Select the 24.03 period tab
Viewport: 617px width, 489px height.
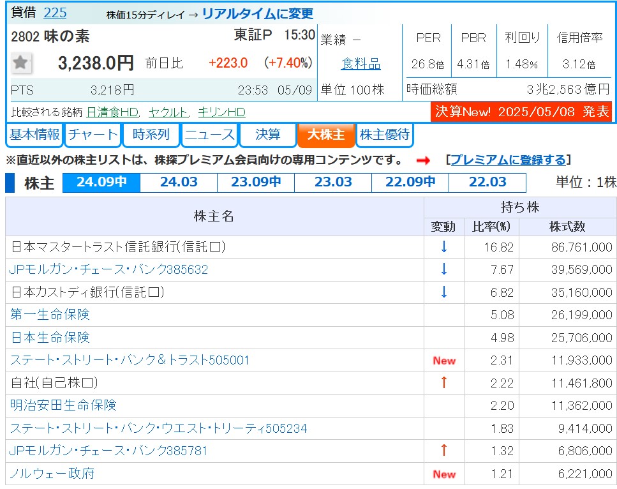(179, 183)
